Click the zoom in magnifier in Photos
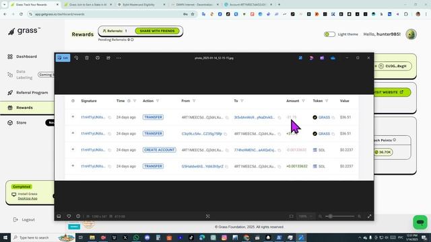Viewport: 431px width, 242px height. pos(359,216)
